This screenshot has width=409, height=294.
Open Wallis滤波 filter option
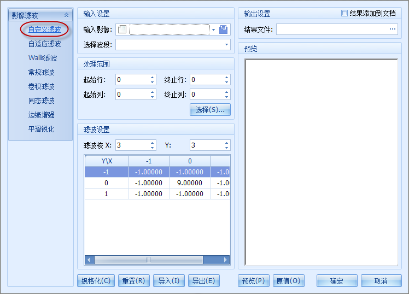pyautogui.click(x=43, y=58)
